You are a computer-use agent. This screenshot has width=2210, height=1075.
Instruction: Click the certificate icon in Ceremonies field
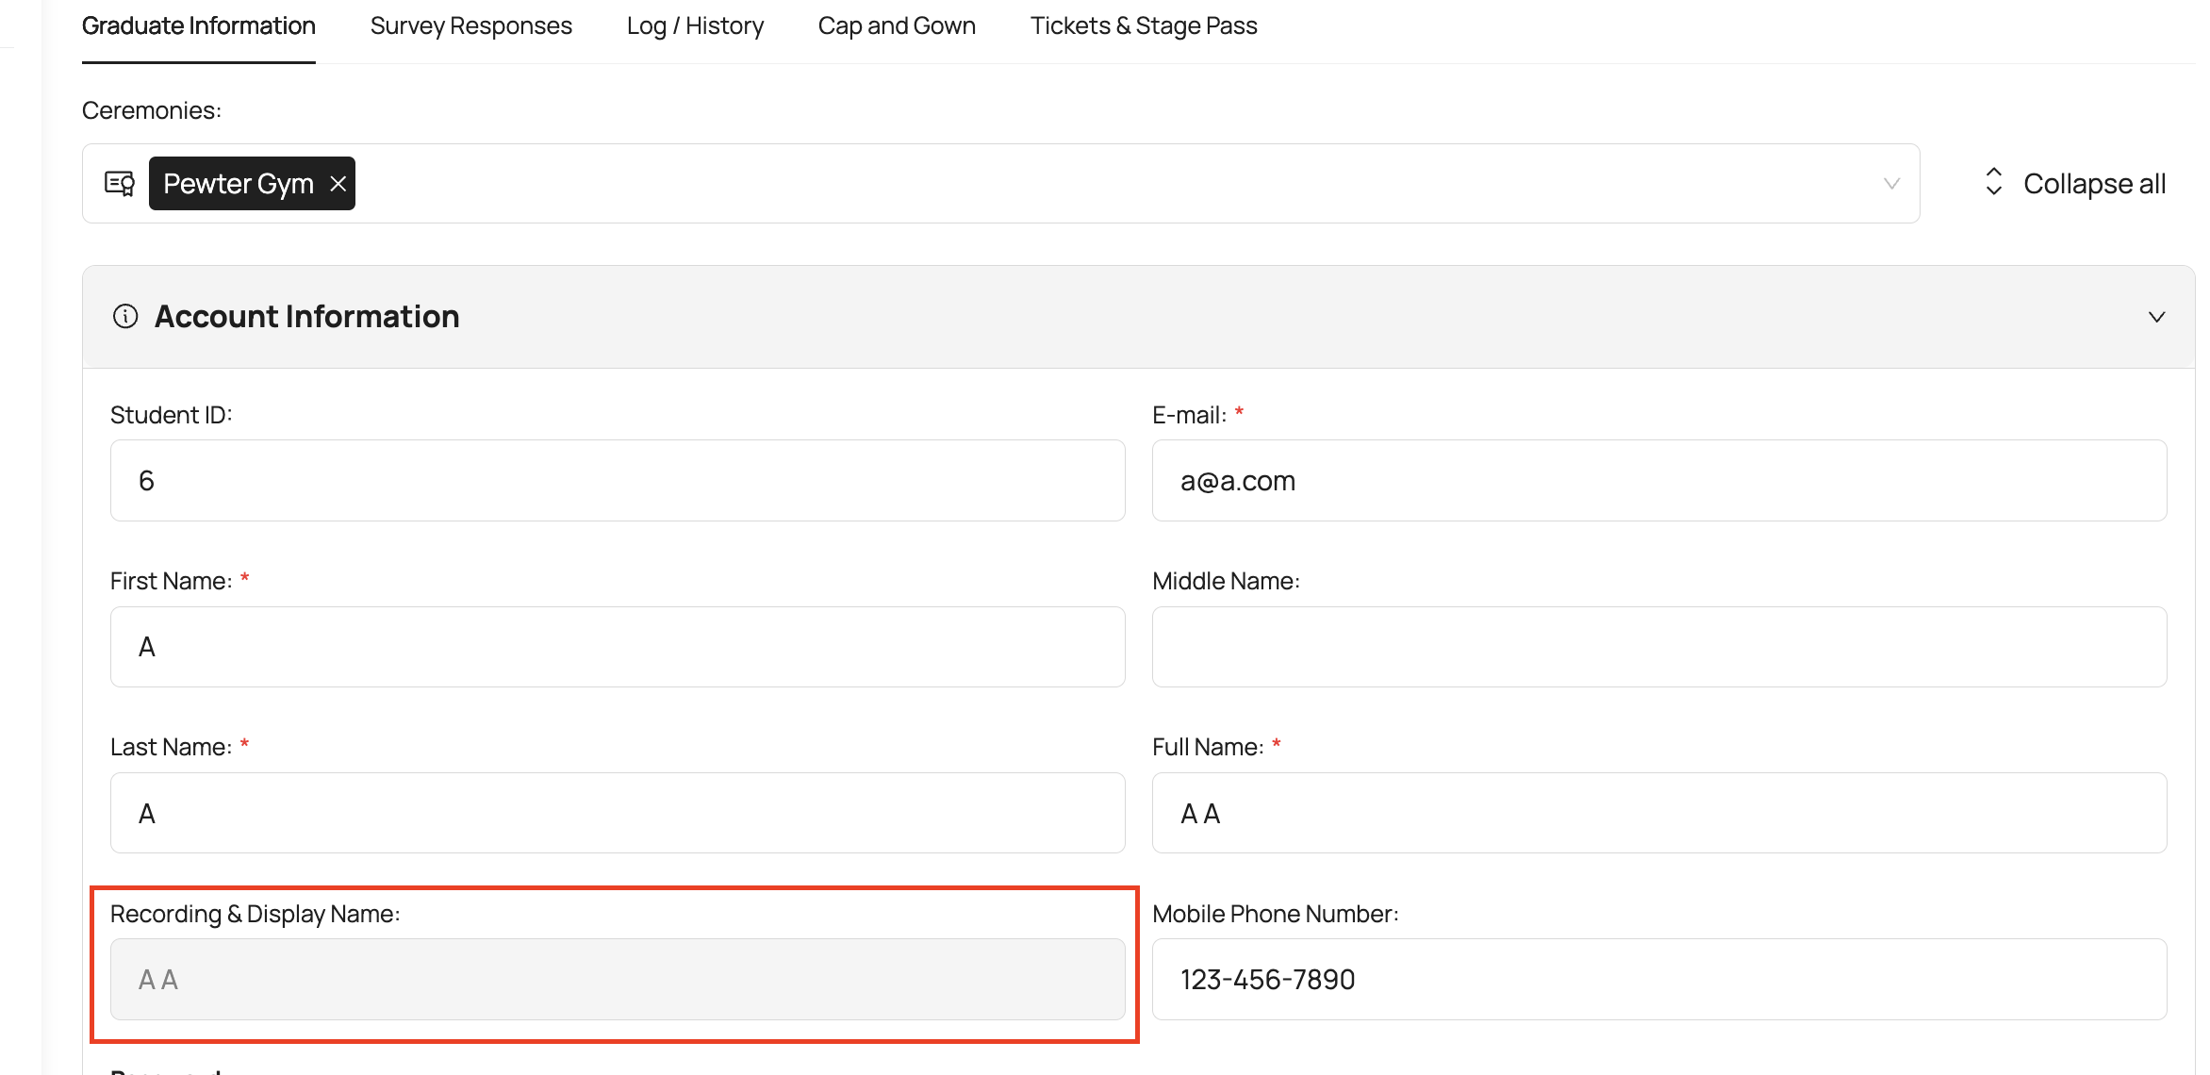[120, 184]
